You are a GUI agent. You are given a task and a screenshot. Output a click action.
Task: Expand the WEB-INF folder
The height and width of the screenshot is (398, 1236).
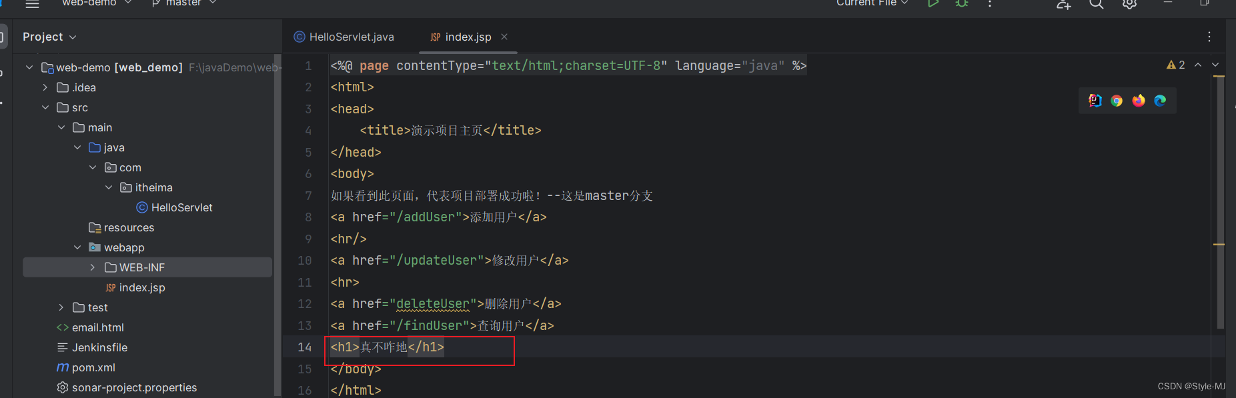93,267
